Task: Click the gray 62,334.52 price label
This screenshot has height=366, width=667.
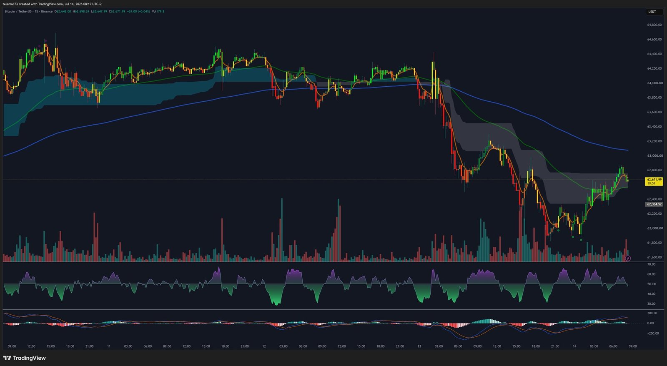Action: 654,204
